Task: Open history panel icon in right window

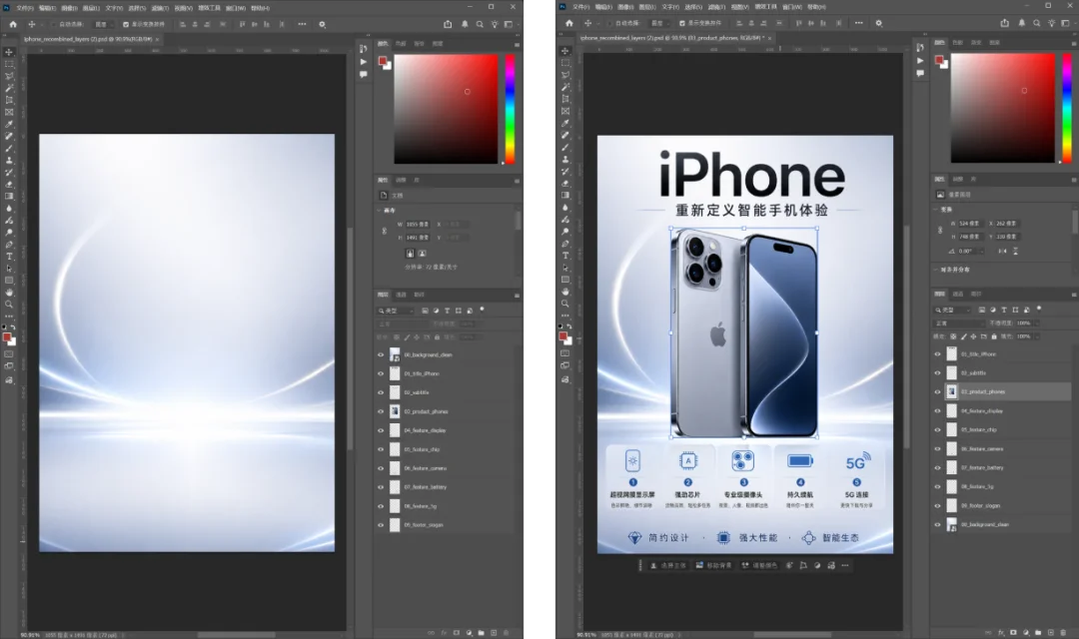Action: (919, 48)
